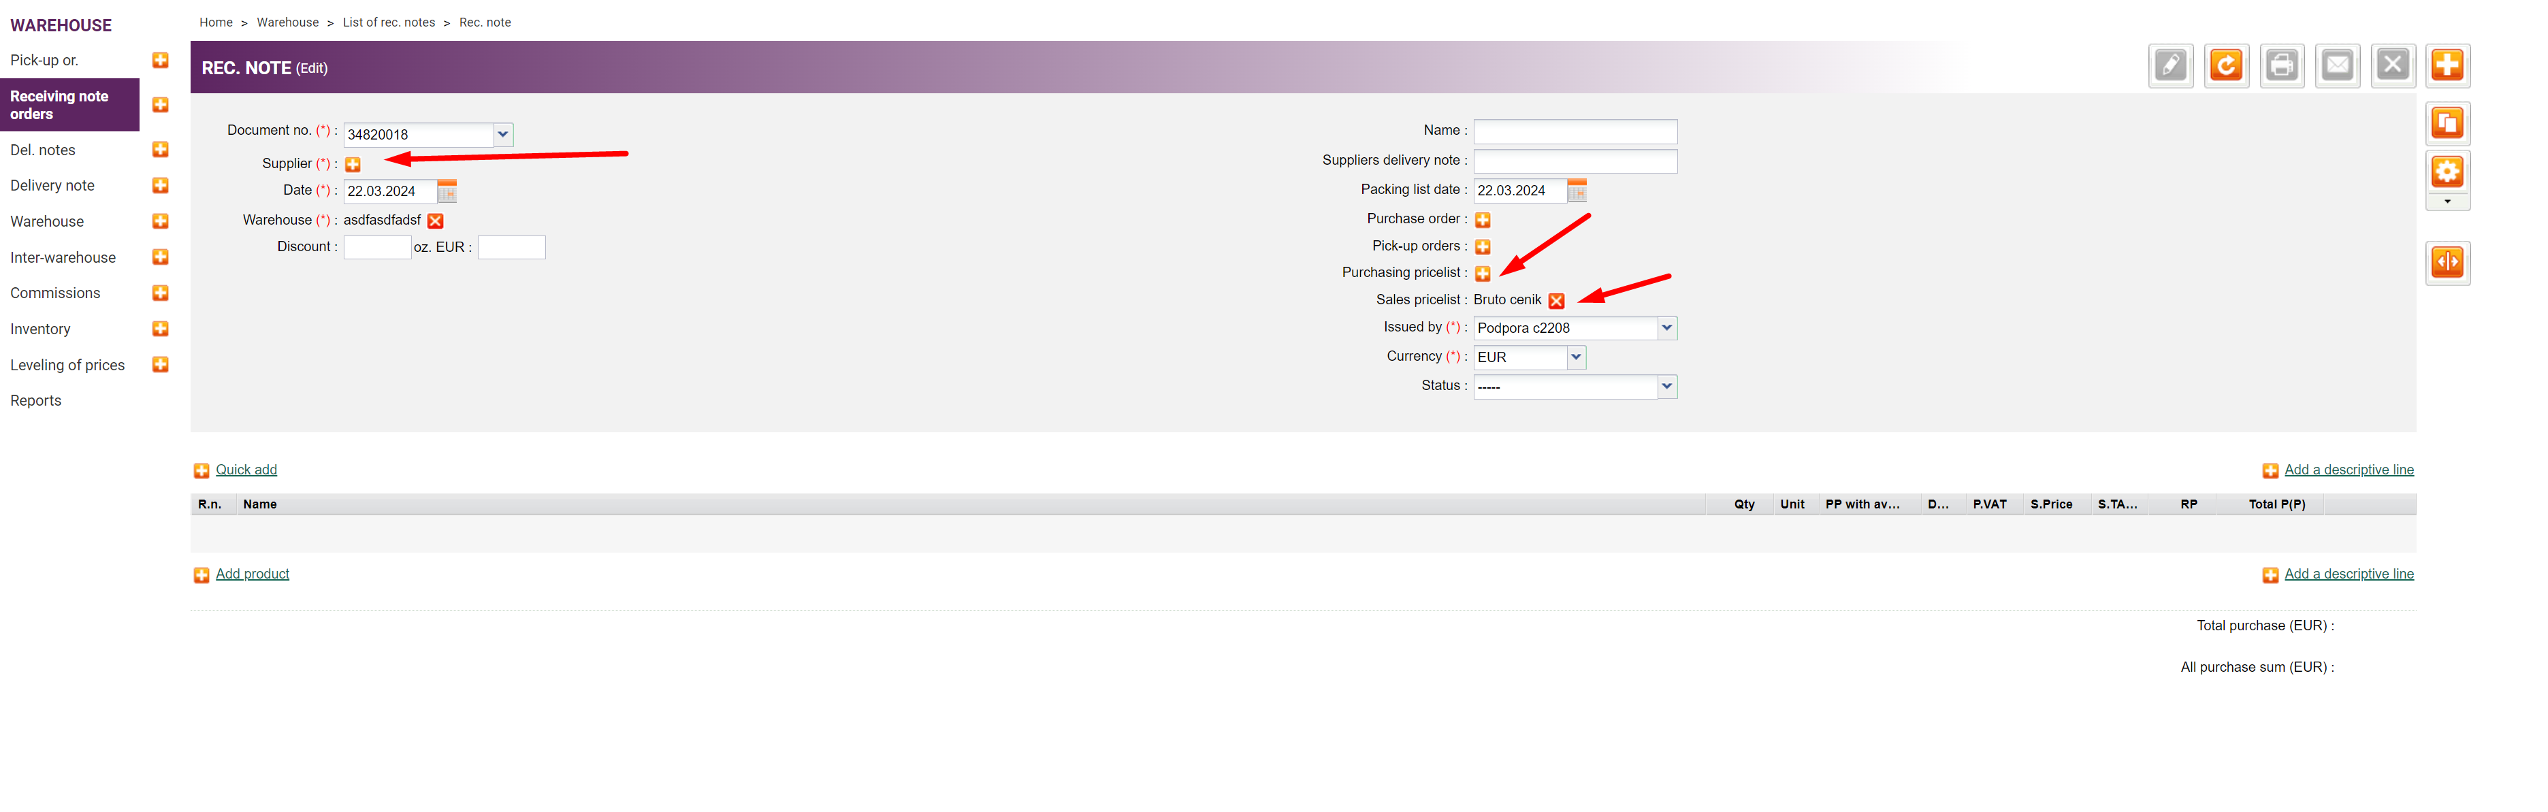This screenshot has height=812, width=2548.
Task: Click the pencil edit toolbar icon
Action: click(2170, 66)
